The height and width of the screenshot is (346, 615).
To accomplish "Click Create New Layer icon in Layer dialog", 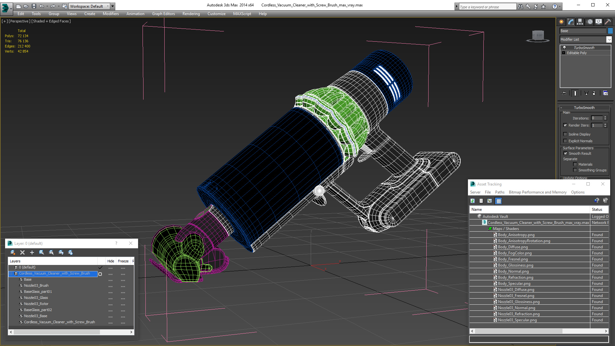I will (13, 252).
